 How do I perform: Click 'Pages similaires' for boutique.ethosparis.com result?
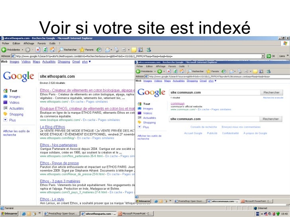(109, 120)
